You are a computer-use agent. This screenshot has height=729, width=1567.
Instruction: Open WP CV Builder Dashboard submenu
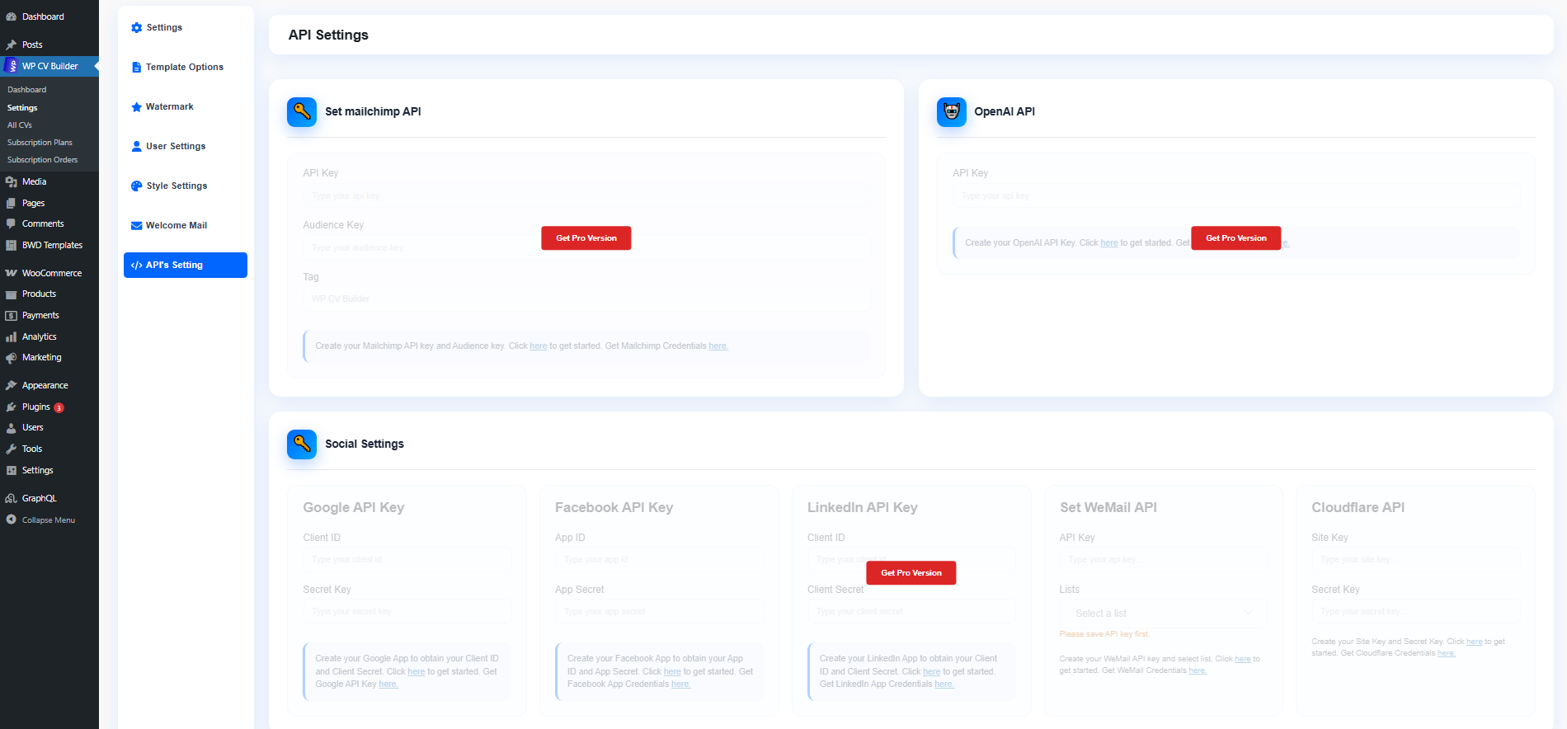(x=27, y=89)
